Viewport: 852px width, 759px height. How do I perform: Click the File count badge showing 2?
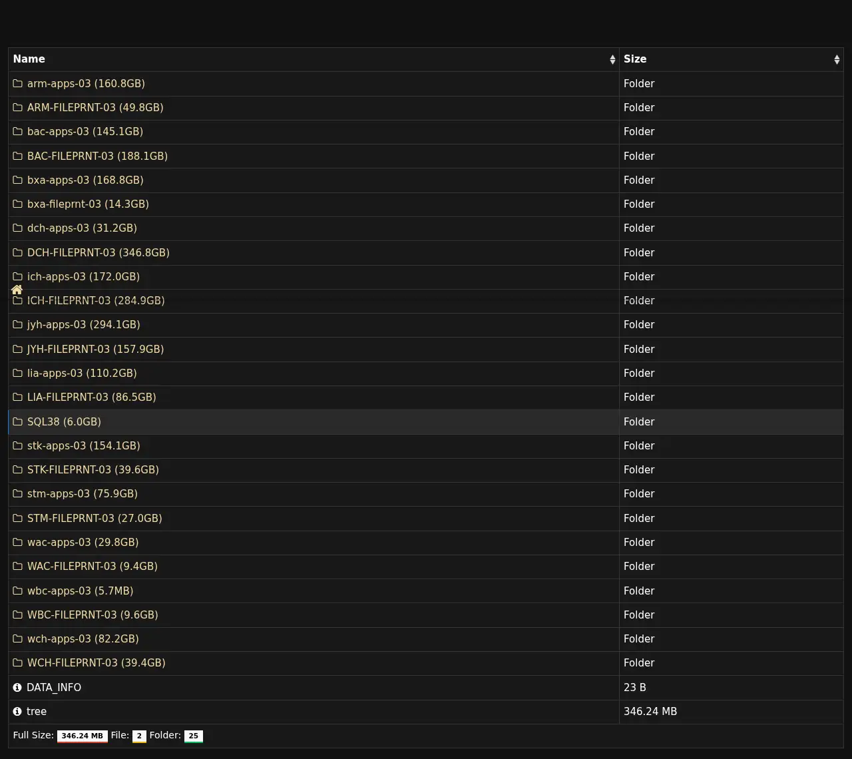pos(139,736)
